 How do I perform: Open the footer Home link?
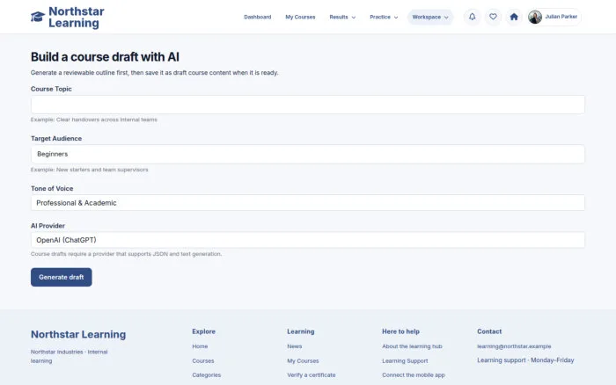[200, 346]
